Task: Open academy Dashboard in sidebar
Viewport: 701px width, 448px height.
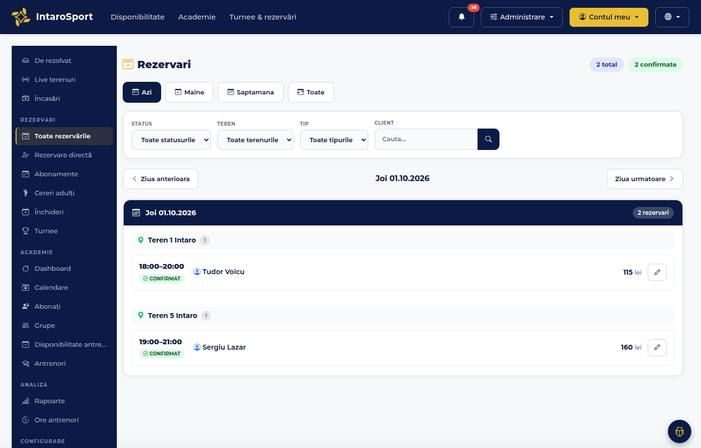Action: (64, 268)
